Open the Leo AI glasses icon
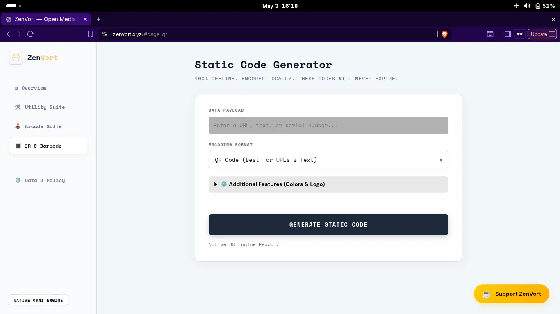 (520, 34)
